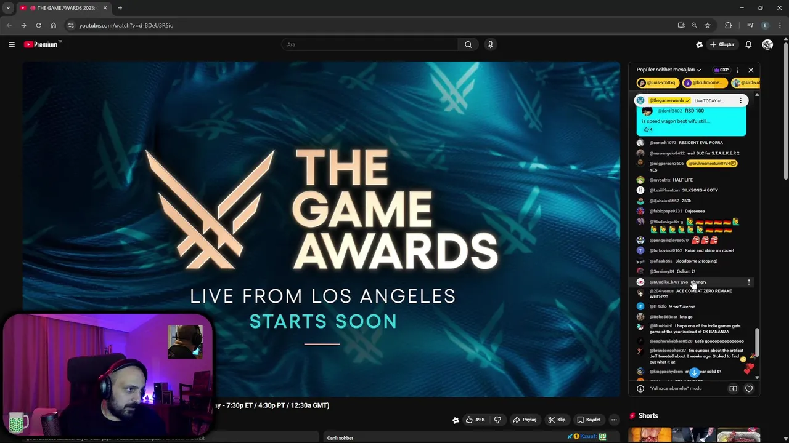Click the sparkle icon beside like button
Screen dimensions: 789x443
coord(456,420)
